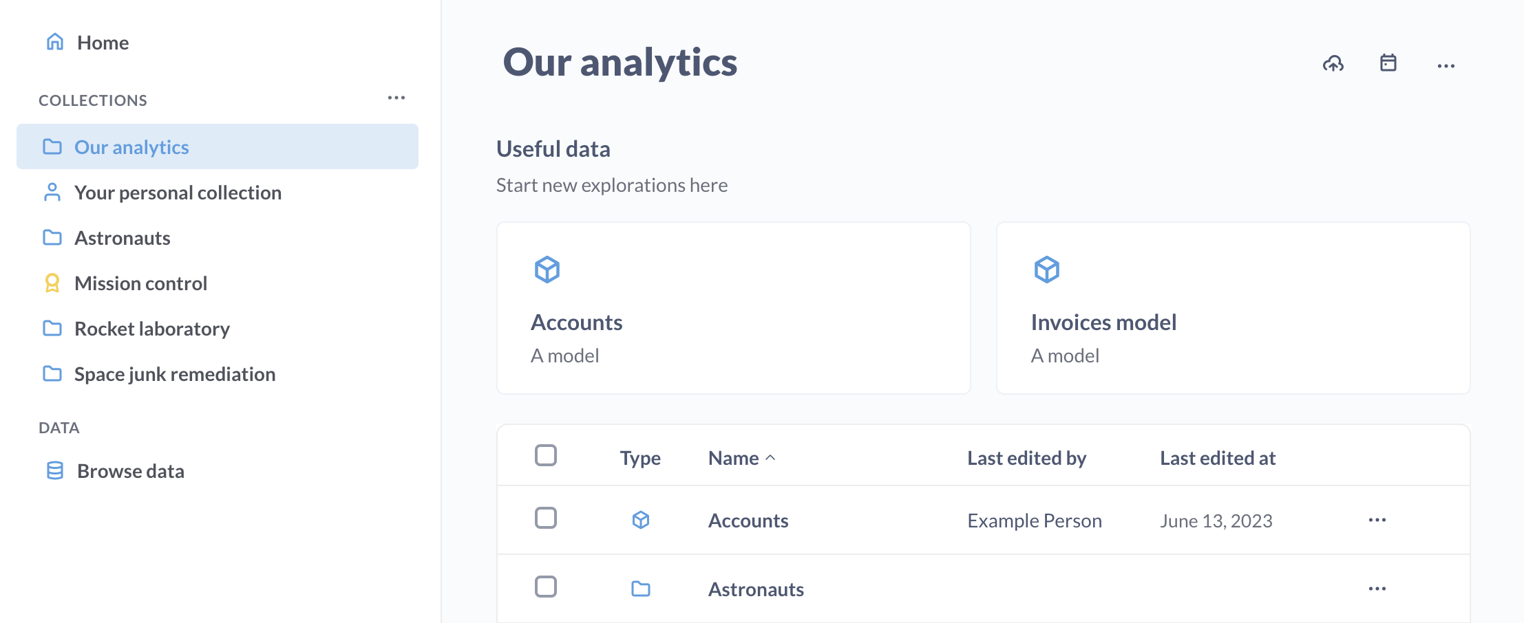
Task: Click the Your personal collection person icon
Action: click(52, 193)
